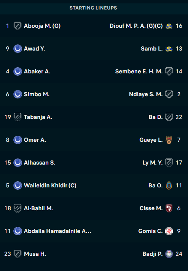Click the club crest beside Gueye L.
The image size is (188, 271).
coord(169,140)
